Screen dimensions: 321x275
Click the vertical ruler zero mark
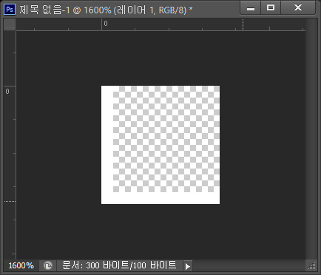coord(7,92)
